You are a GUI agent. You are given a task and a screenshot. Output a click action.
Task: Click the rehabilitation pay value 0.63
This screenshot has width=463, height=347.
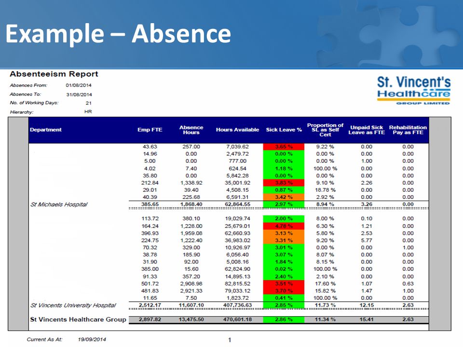[408, 283]
